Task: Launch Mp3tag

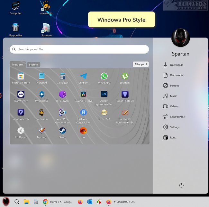Action: [x=41, y=133]
